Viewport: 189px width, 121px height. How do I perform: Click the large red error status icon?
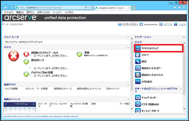[14, 56]
